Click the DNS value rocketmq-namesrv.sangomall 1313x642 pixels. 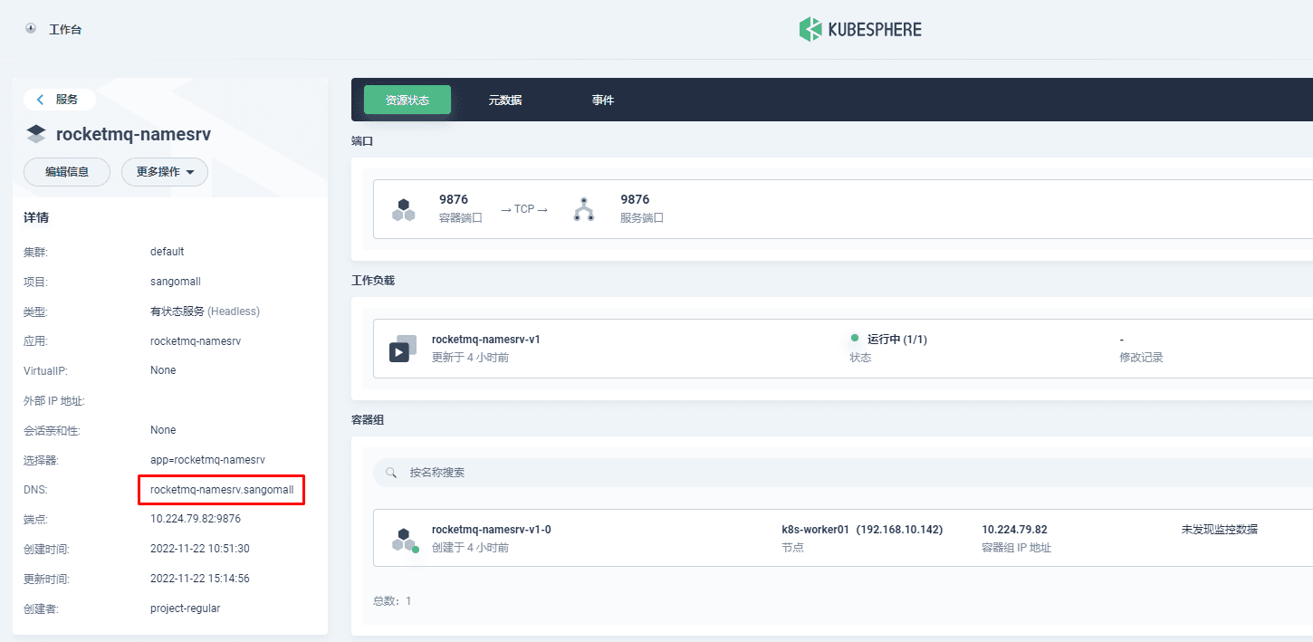click(222, 490)
